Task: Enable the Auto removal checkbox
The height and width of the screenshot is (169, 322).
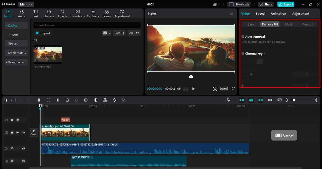Action: pyautogui.click(x=243, y=37)
